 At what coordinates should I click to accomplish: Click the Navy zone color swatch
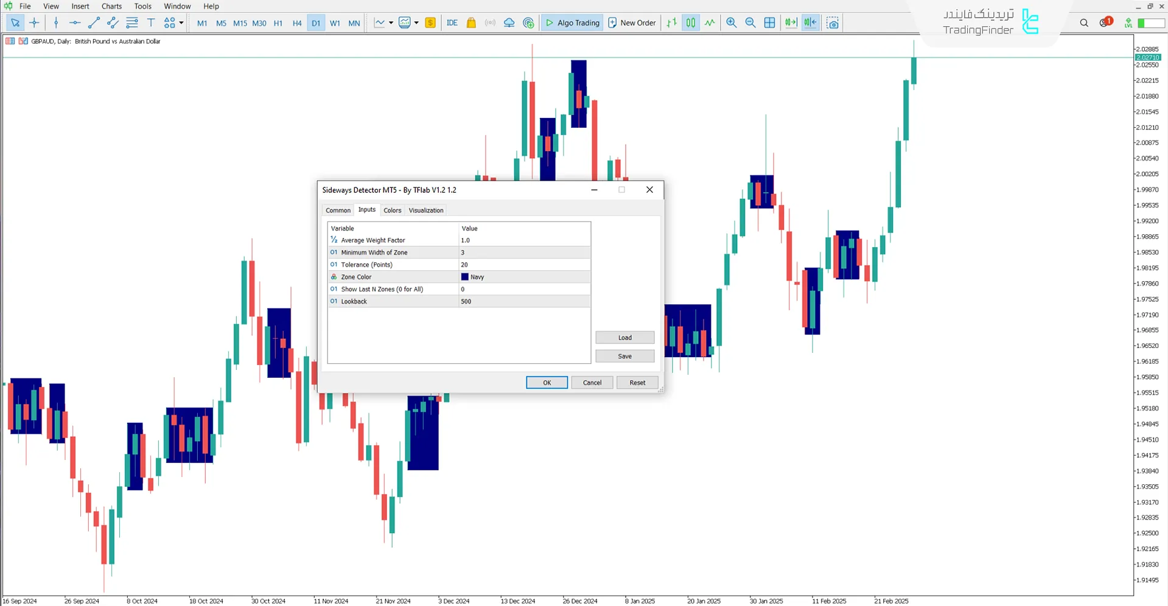(x=465, y=277)
